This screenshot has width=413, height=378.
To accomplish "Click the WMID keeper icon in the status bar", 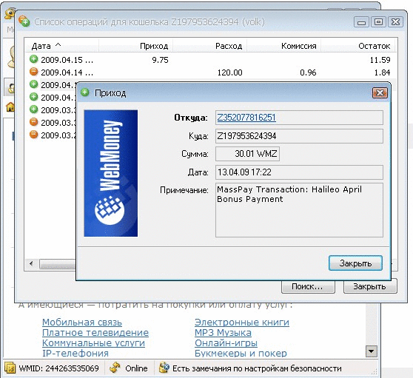I will point(10,368).
